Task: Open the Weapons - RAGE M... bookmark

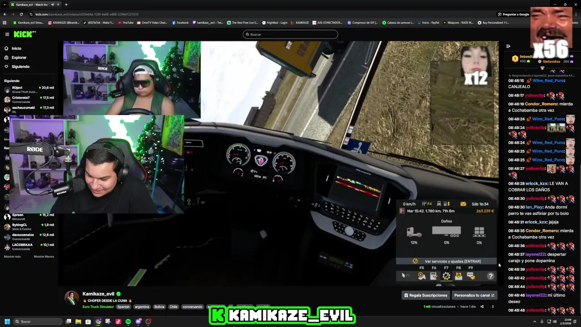Action: tap(458, 22)
